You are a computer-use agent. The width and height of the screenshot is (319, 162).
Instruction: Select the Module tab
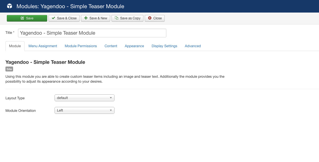[15, 46]
